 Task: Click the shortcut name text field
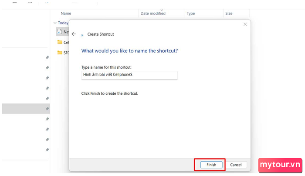click(x=129, y=75)
